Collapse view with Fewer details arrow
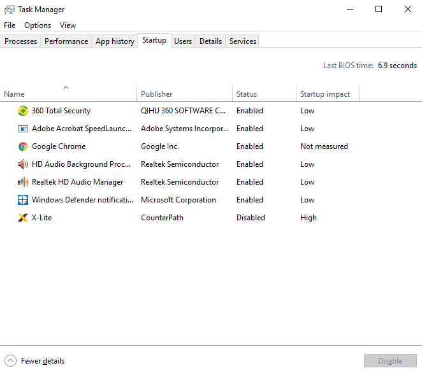Viewport: 422px width, 375px height. (10, 361)
